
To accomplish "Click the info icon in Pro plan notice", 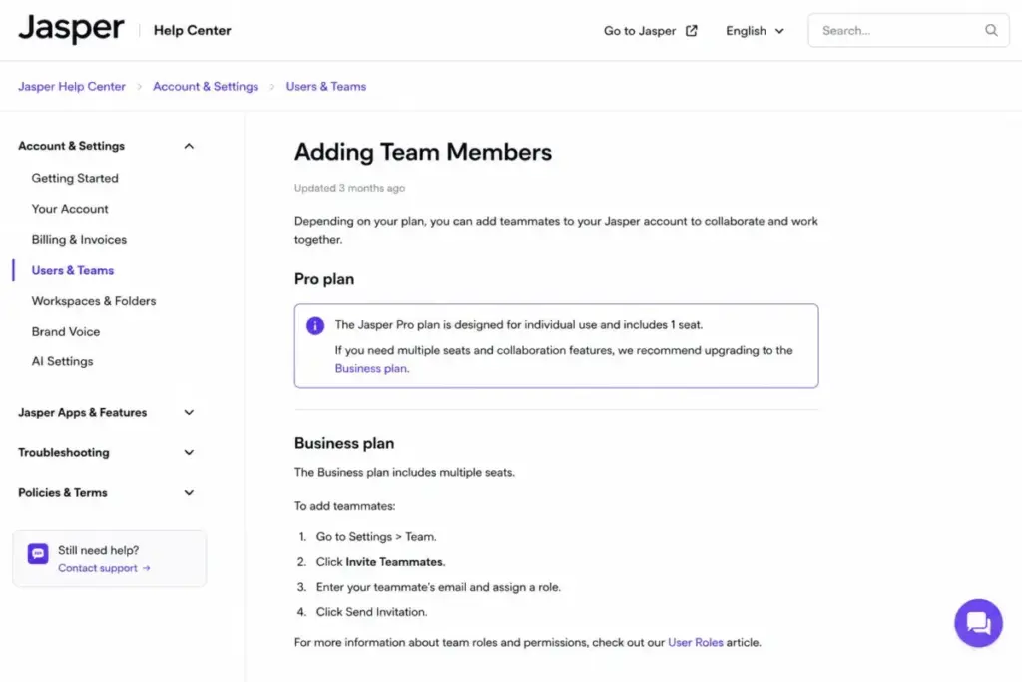I will click(315, 325).
